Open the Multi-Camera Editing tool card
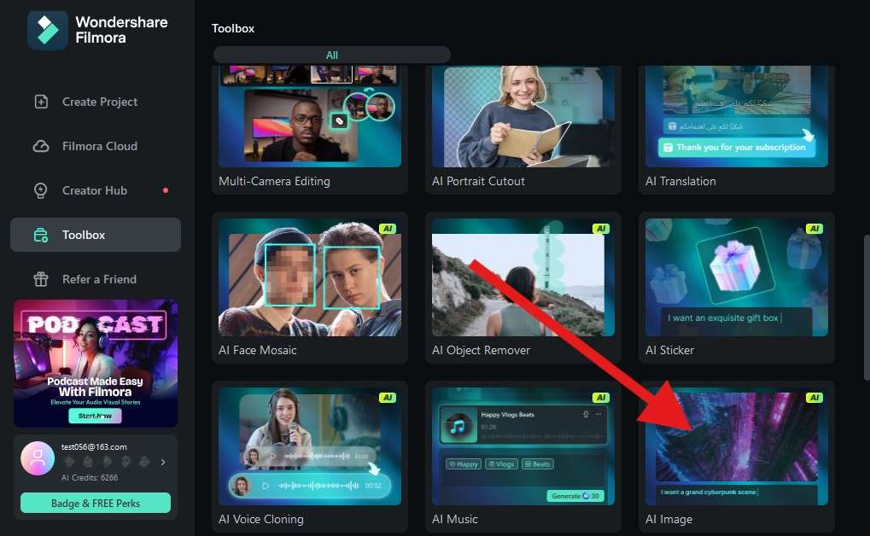 click(310, 129)
